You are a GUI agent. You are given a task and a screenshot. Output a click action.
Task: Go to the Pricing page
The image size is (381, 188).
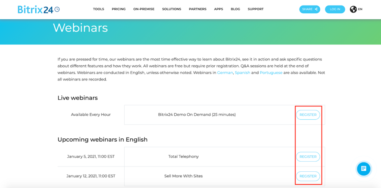[119, 9]
